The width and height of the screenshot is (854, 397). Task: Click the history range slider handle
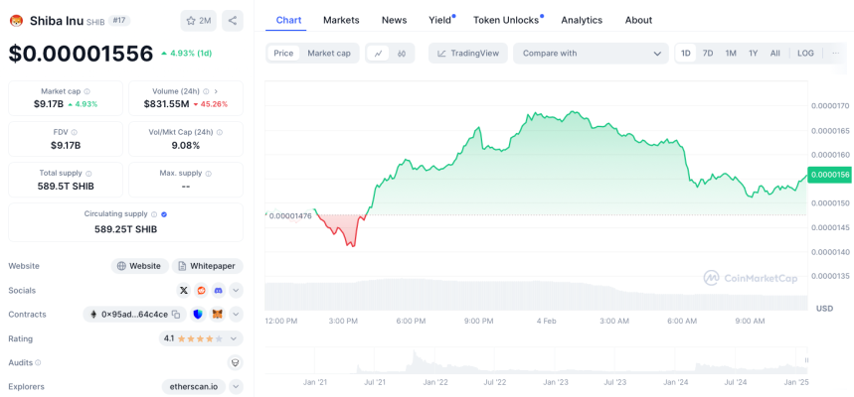click(806, 360)
